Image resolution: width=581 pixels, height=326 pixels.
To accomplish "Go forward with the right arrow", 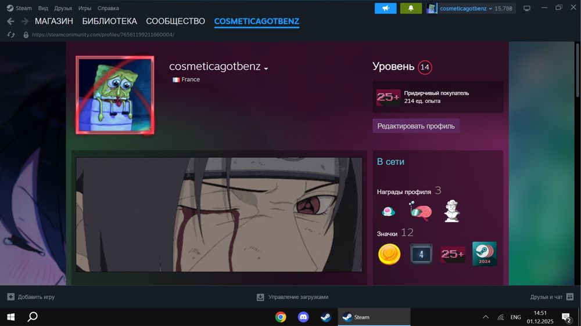I will (x=25, y=21).
